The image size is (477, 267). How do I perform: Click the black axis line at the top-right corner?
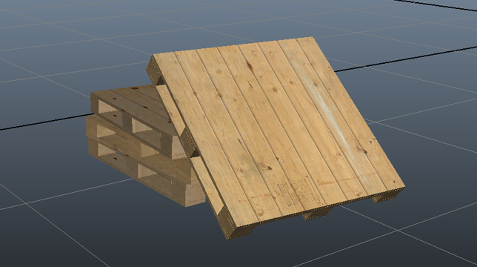(436, 5)
